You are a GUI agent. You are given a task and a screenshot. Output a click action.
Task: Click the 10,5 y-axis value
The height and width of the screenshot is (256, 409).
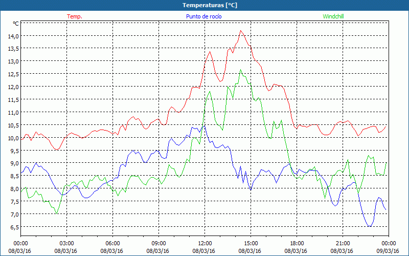[x=13, y=125]
